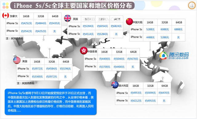Select the 澳大利亚 table label

pyautogui.click(x=123, y=86)
